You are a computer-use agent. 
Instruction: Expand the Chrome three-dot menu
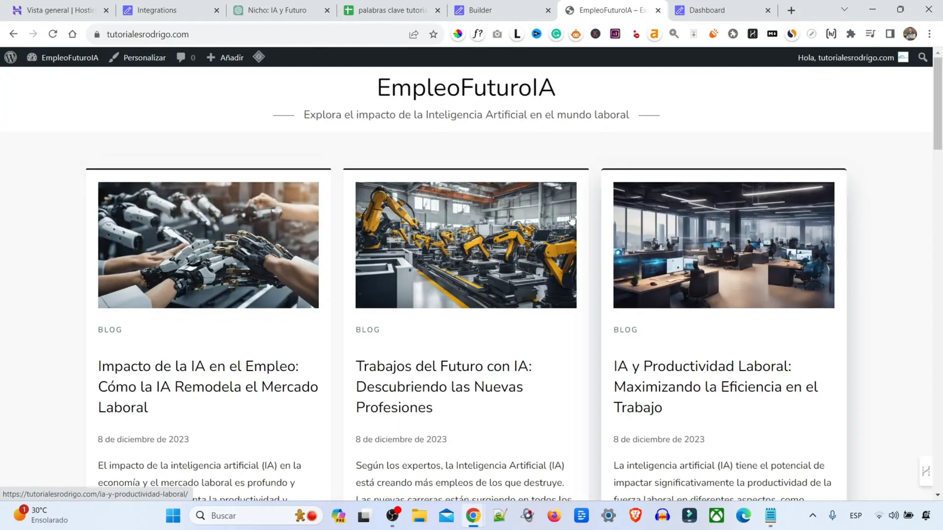pos(930,34)
